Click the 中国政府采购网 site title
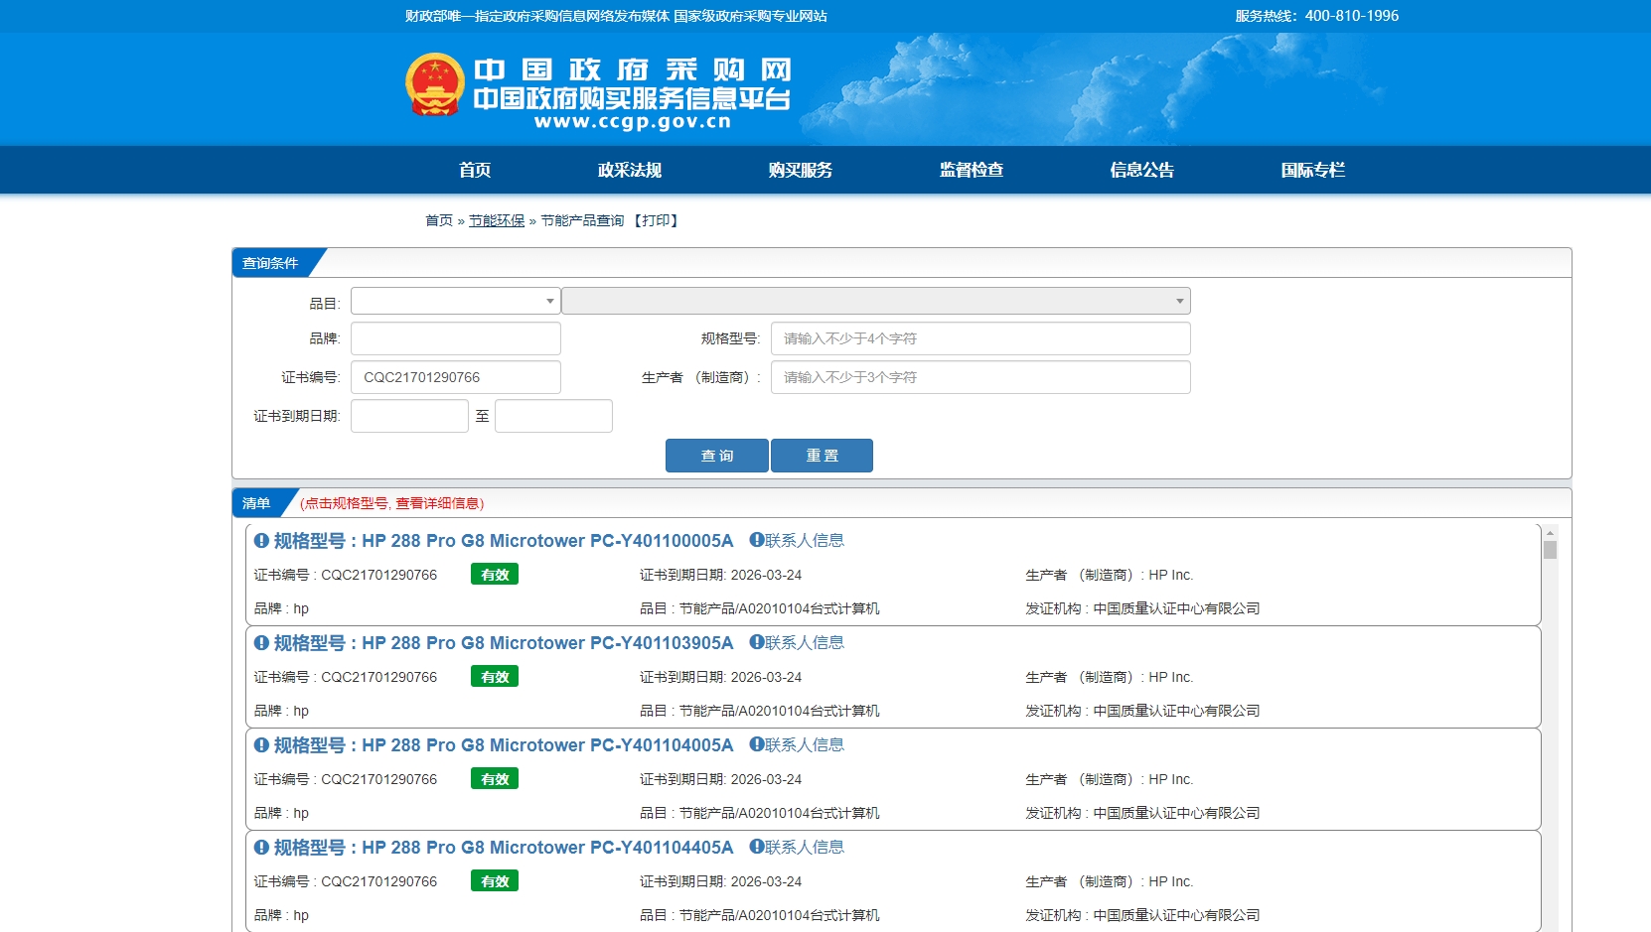Viewport: 1651px width, 932px height. pyautogui.click(x=632, y=69)
